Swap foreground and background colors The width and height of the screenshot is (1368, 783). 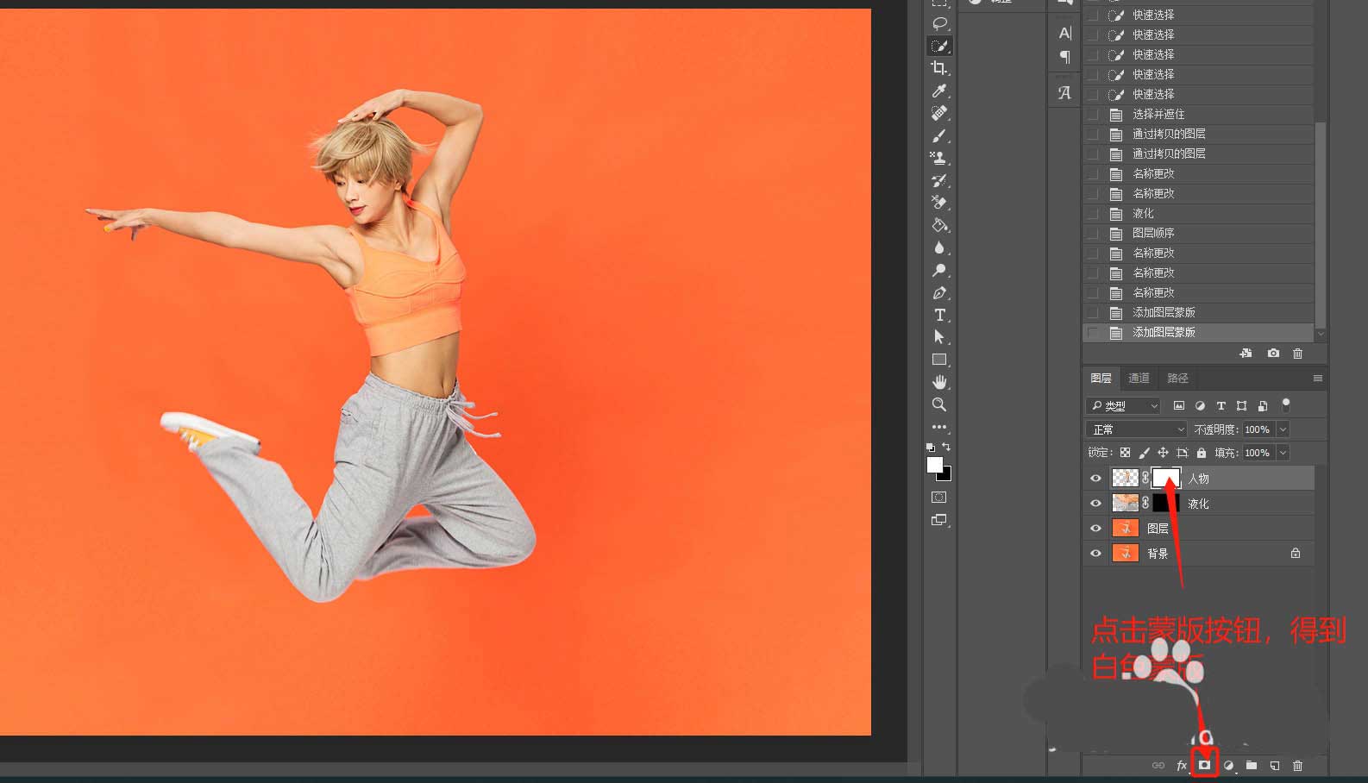tap(946, 447)
